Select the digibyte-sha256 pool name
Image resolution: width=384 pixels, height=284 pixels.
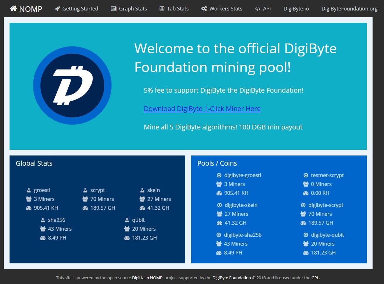[x=243, y=235]
